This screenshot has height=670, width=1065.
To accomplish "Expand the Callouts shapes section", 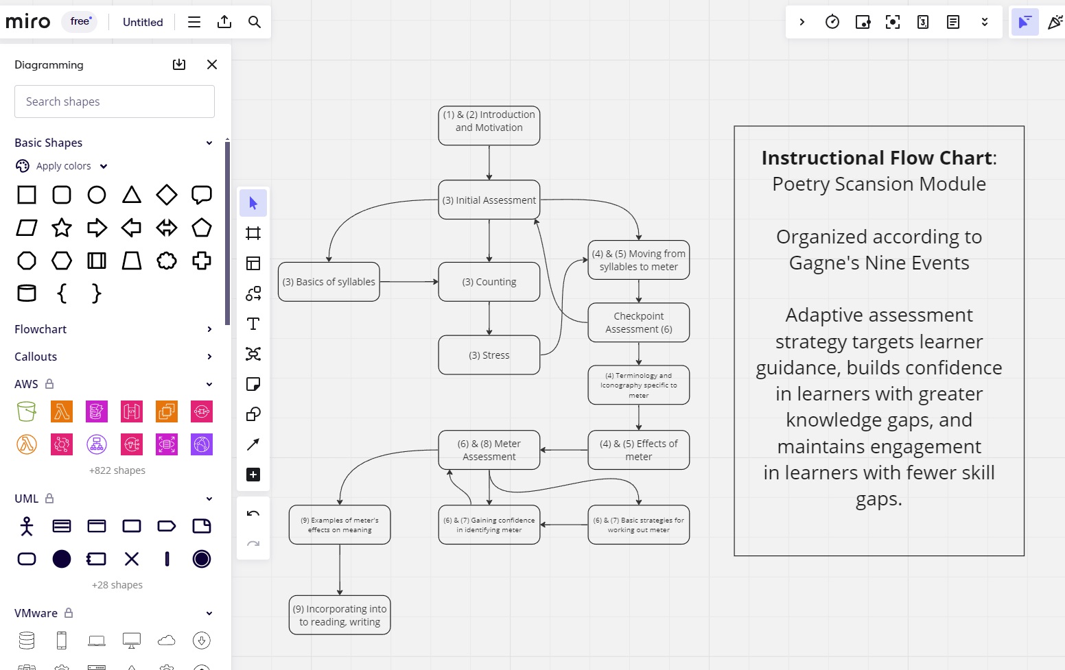I will (x=209, y=357).
